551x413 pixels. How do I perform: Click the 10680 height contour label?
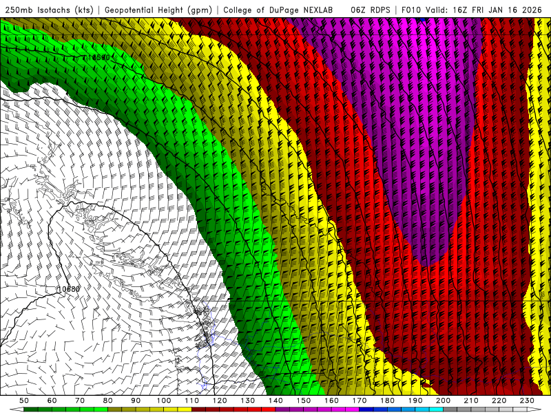(68, 289)
